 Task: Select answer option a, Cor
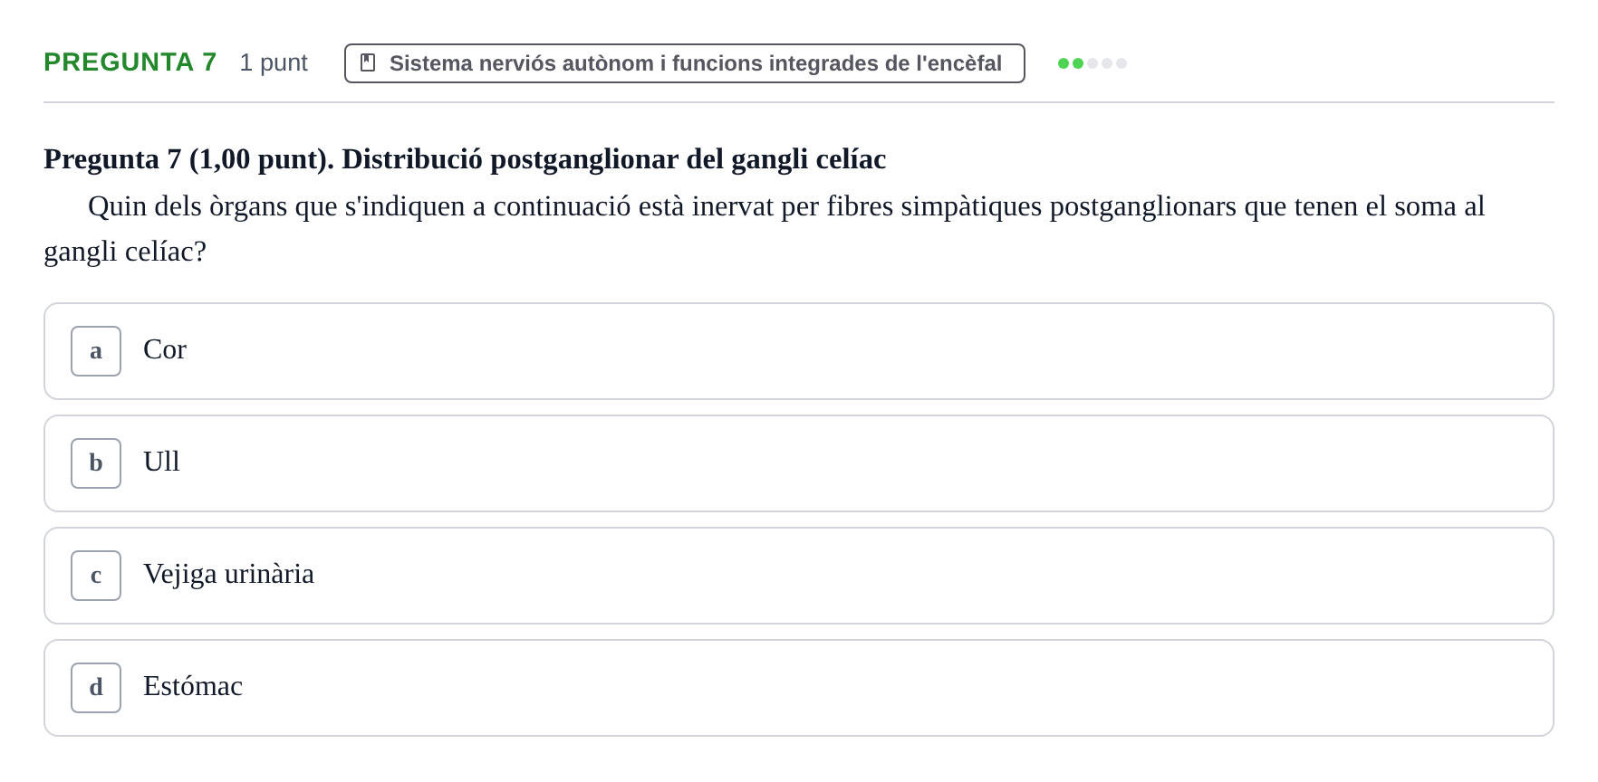798,351
